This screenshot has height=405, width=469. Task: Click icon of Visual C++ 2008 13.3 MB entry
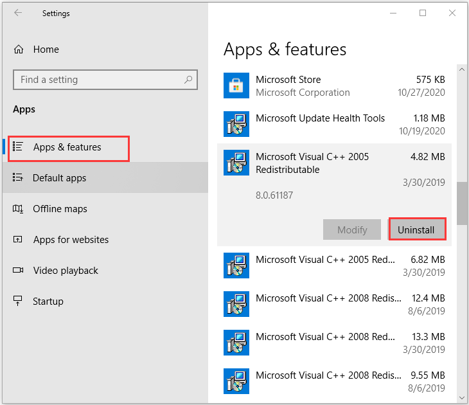pyautogui.click(x=236, y=343)
